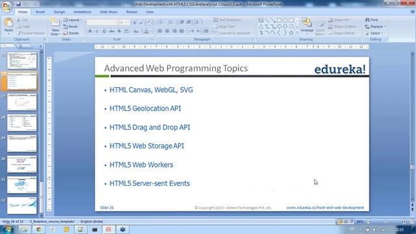Click the Increase Font Size icon
416x234 pixels.
click(x=135, y=23)
